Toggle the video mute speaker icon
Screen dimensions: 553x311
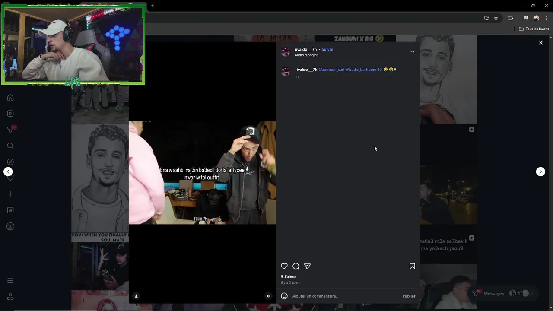[x=268, y=296]
